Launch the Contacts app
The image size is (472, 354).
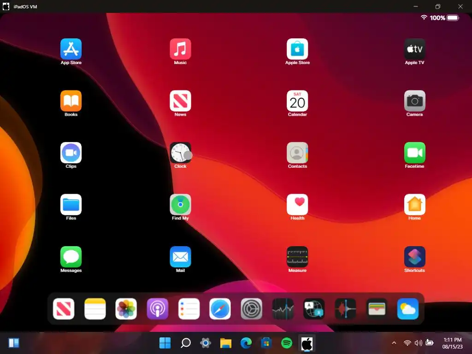[297, 153]
